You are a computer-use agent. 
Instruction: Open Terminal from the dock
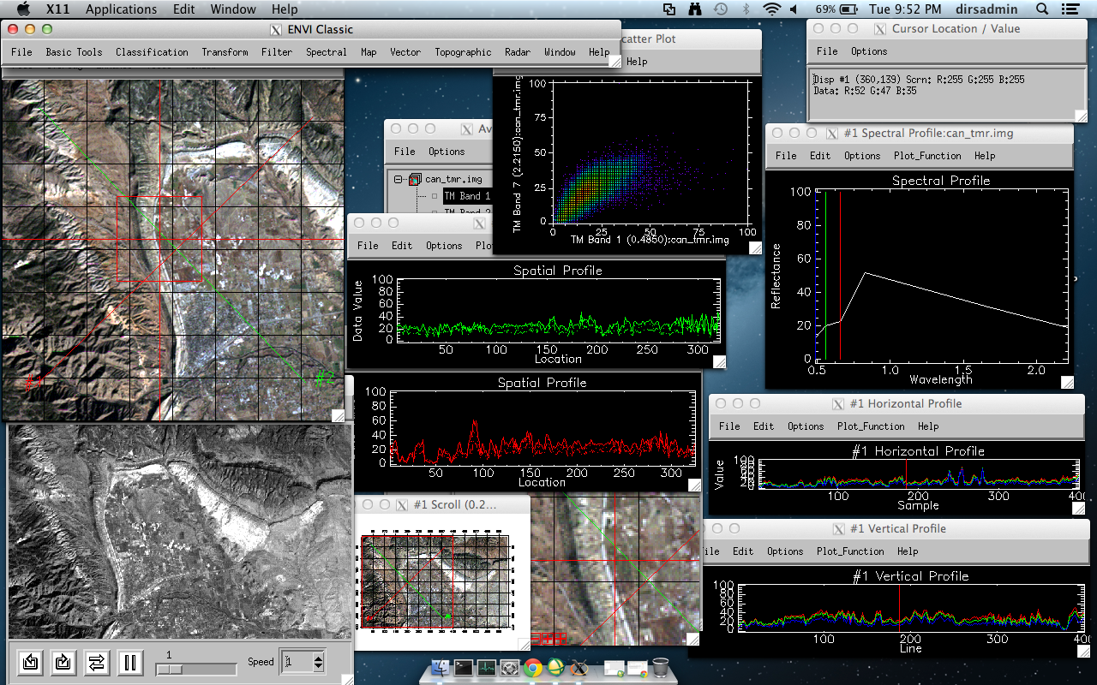[x=464, y=667]
